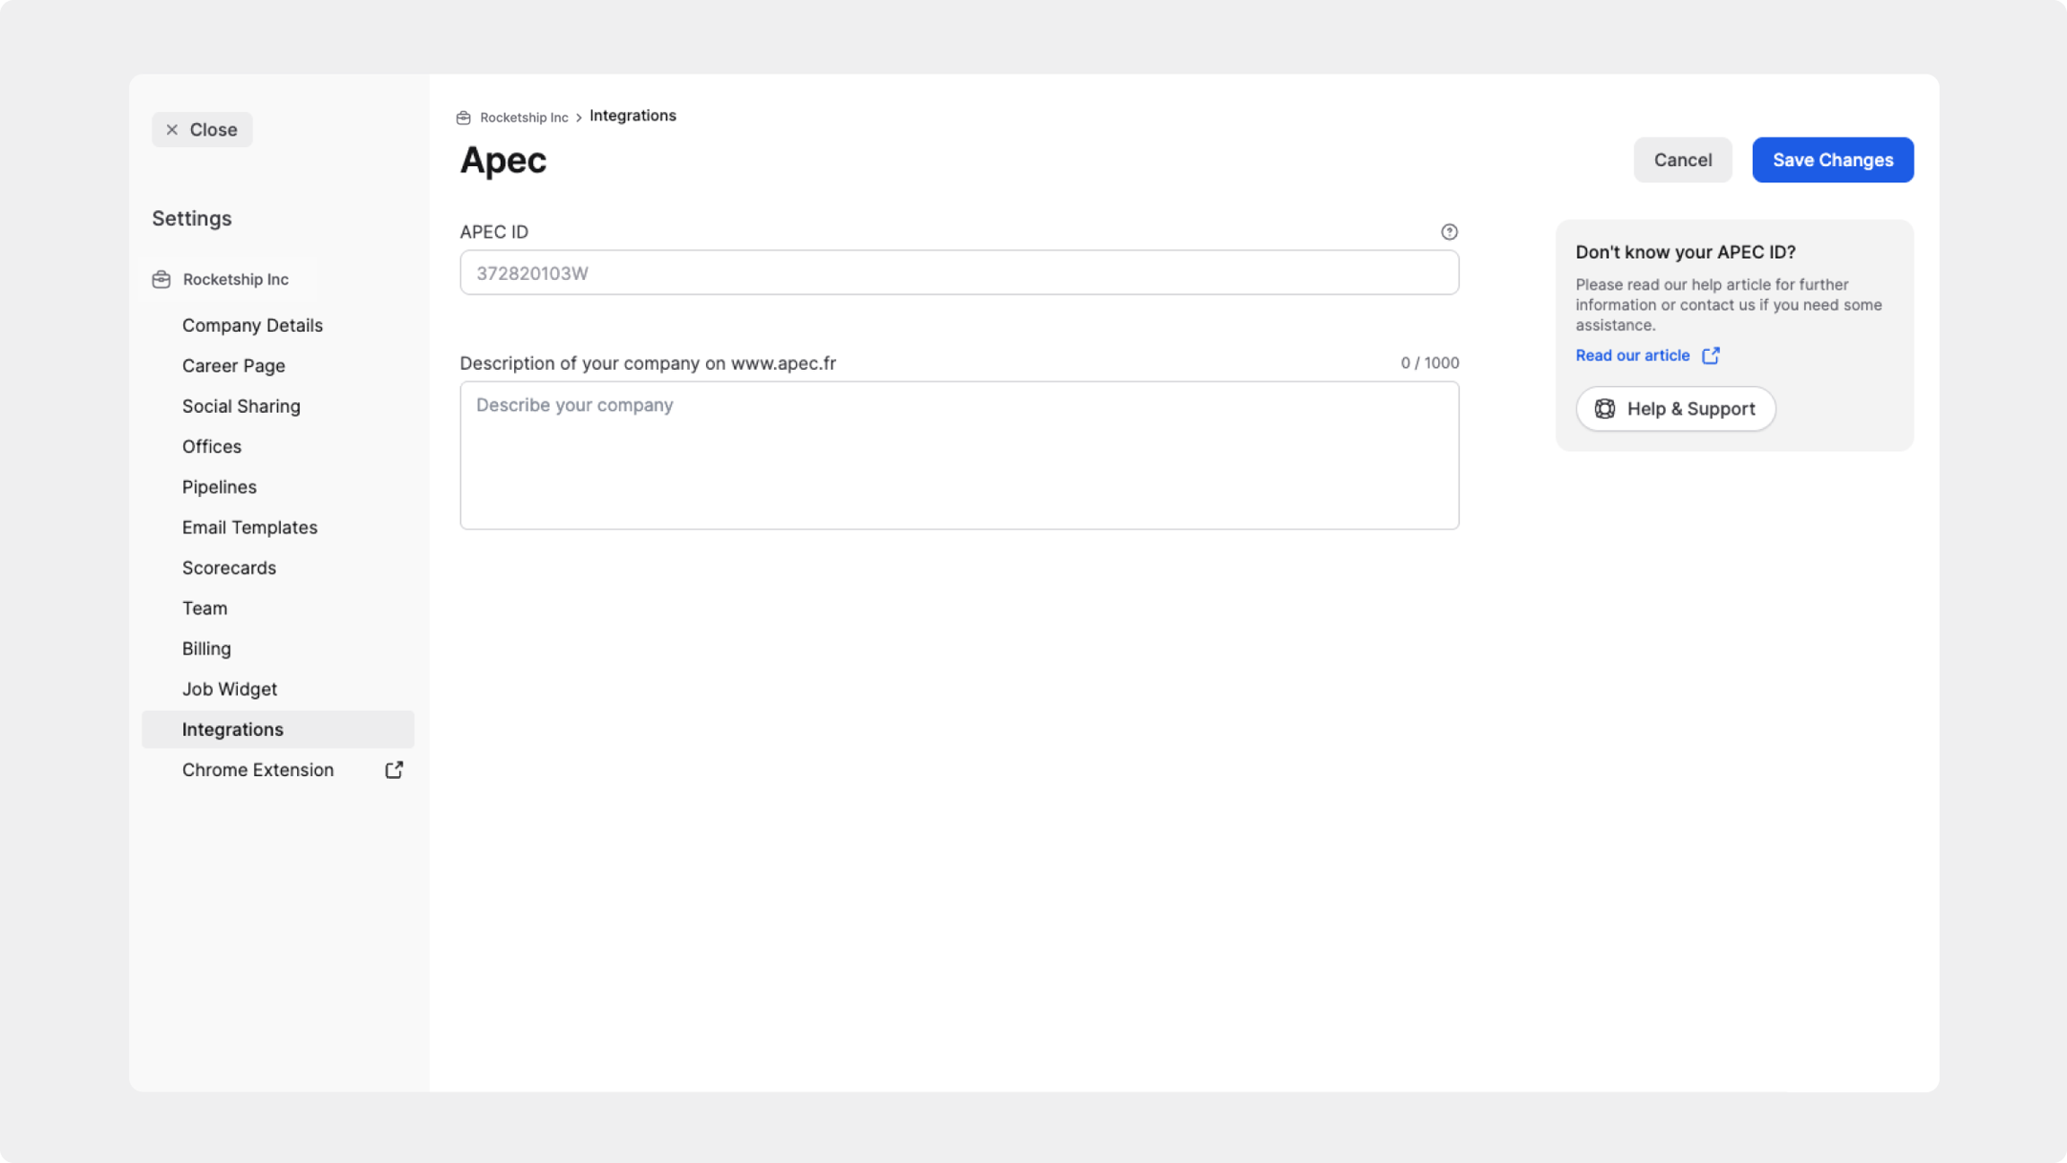Open Email Templates settings
This screenshot has height=1163, width=2067.
coord(249,528)
